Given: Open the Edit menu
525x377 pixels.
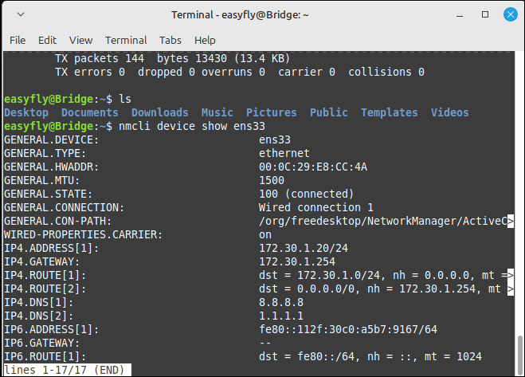Looking at the screenshot, I should coord(47,40).
